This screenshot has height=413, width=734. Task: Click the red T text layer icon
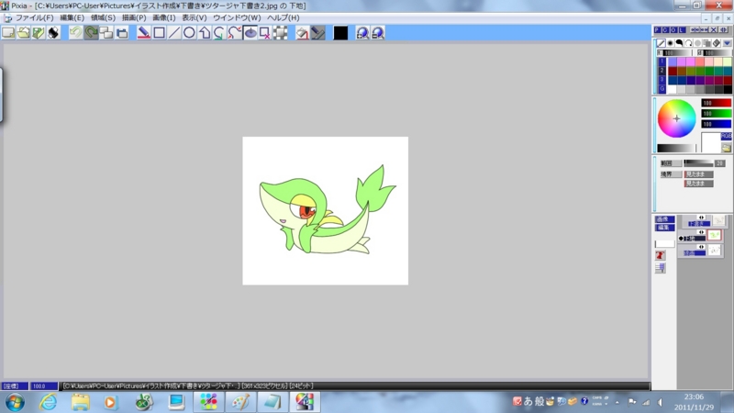click(x=660, y=255)
